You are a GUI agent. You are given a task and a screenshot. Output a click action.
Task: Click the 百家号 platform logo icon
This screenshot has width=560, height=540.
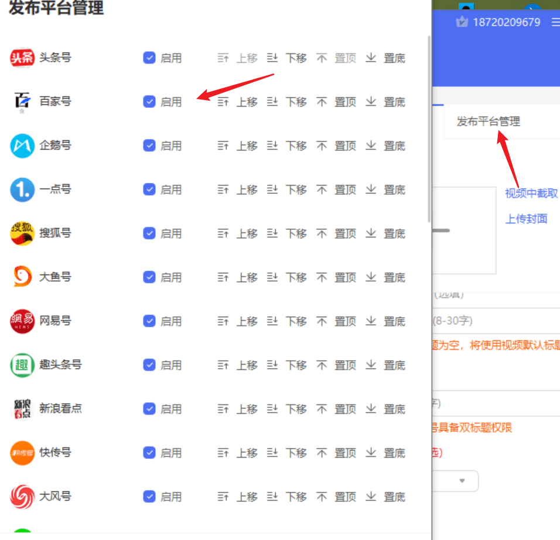pos(22,101)
